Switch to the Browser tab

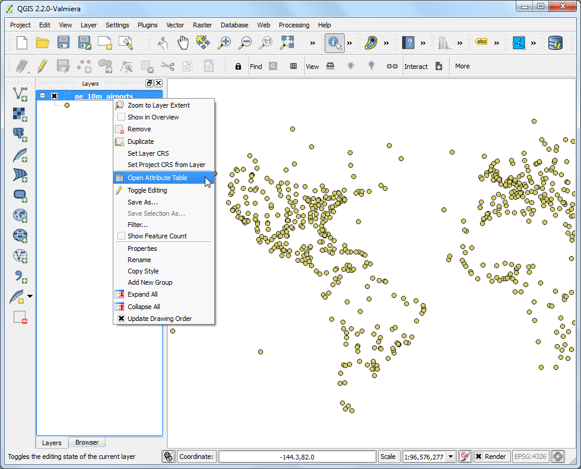87,442
